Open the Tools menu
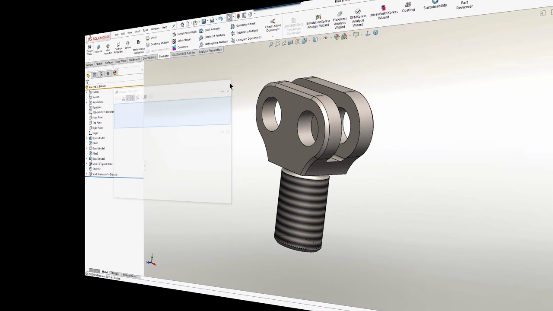 pos(146,30)
